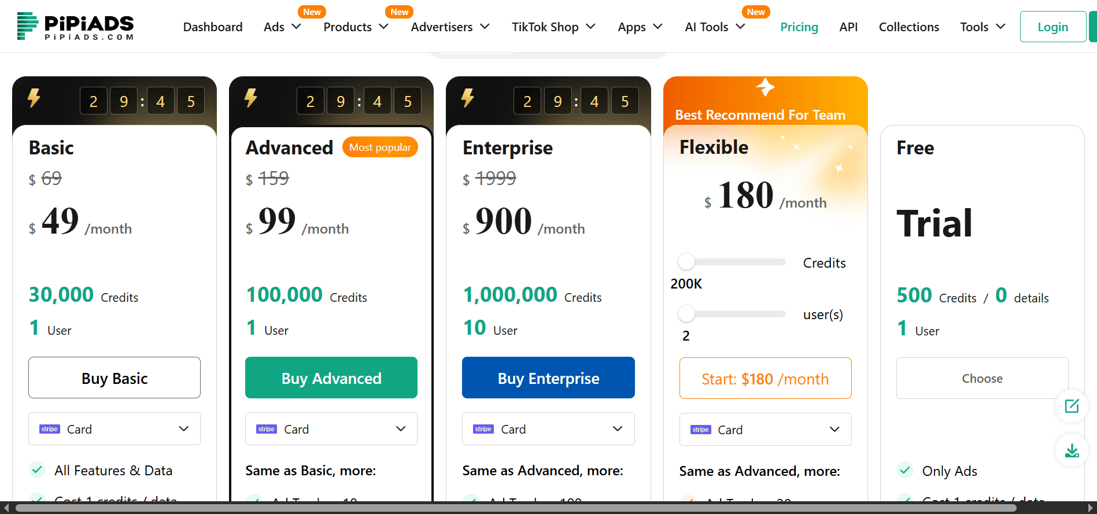
Task: Click the Stripe icon in Basic payment selector
Action: 50,429
